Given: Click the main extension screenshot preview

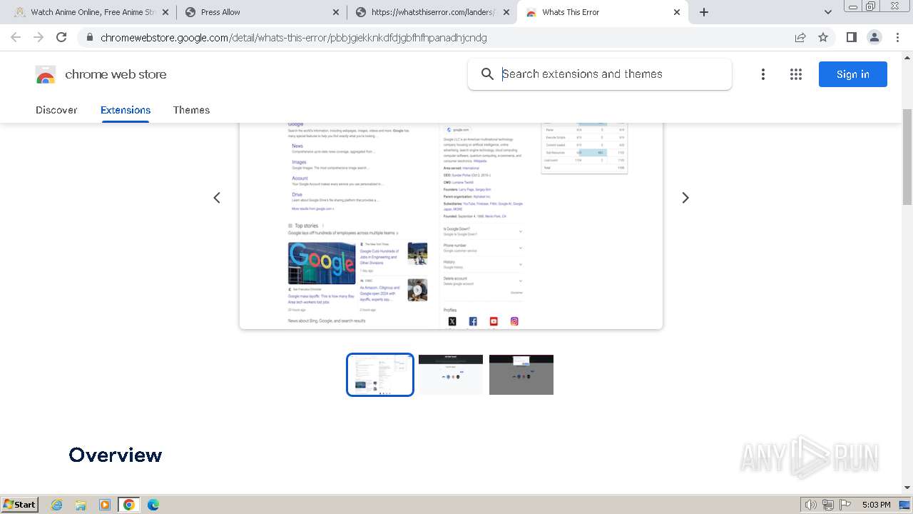Looking at the screenshot, I should 451,226.
